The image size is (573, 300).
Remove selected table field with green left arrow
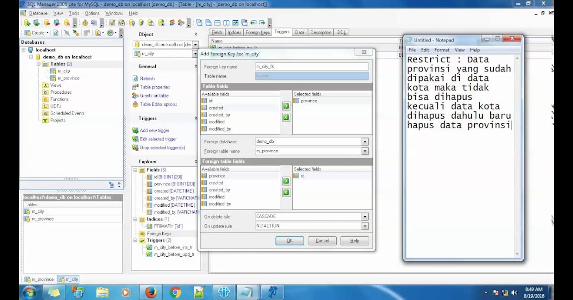point(286,117)
